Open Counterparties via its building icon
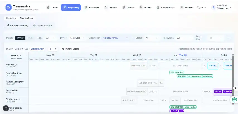 (158, 8)
